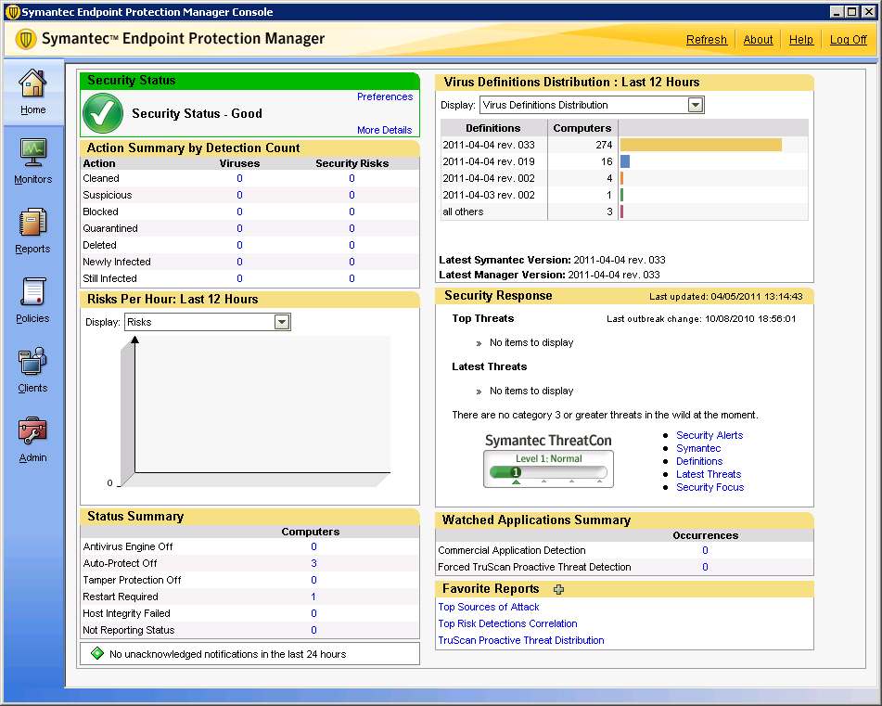Image resolution: width=882 pixels, height=706 pixels.
Task: Click Refresh in the top header
Action: [707, 40]
